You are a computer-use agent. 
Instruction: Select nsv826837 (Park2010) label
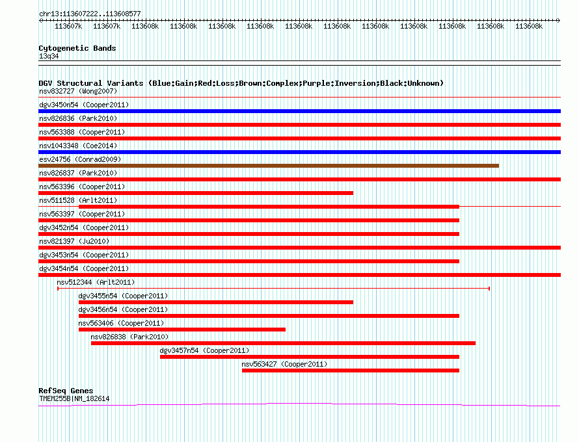point(78,173)
